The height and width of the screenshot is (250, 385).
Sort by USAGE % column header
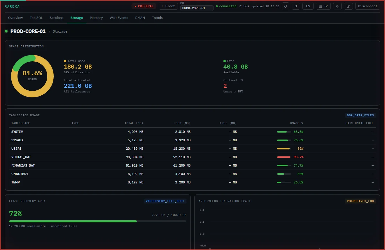(297, 123)
